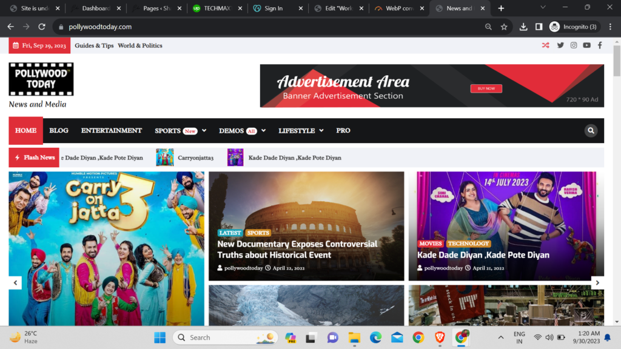Expand the LIFESTYLE menu dropdown arrow

point(321,131)
